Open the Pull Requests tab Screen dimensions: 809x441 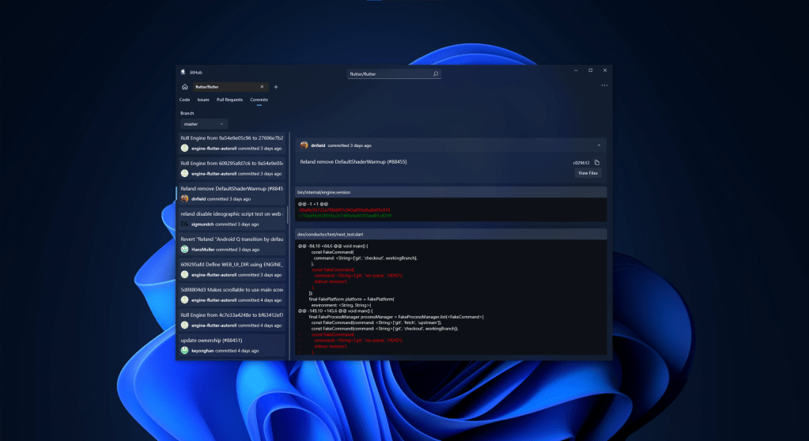coord(229,100)
